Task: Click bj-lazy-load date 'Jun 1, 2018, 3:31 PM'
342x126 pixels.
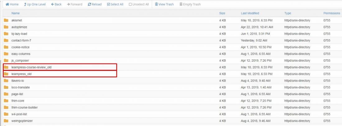Action: coord(255,34)
